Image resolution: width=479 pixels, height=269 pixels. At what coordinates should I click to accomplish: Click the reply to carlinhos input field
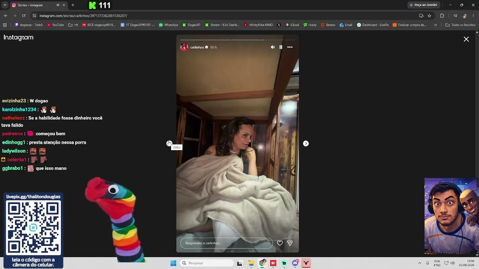[226, 243]
